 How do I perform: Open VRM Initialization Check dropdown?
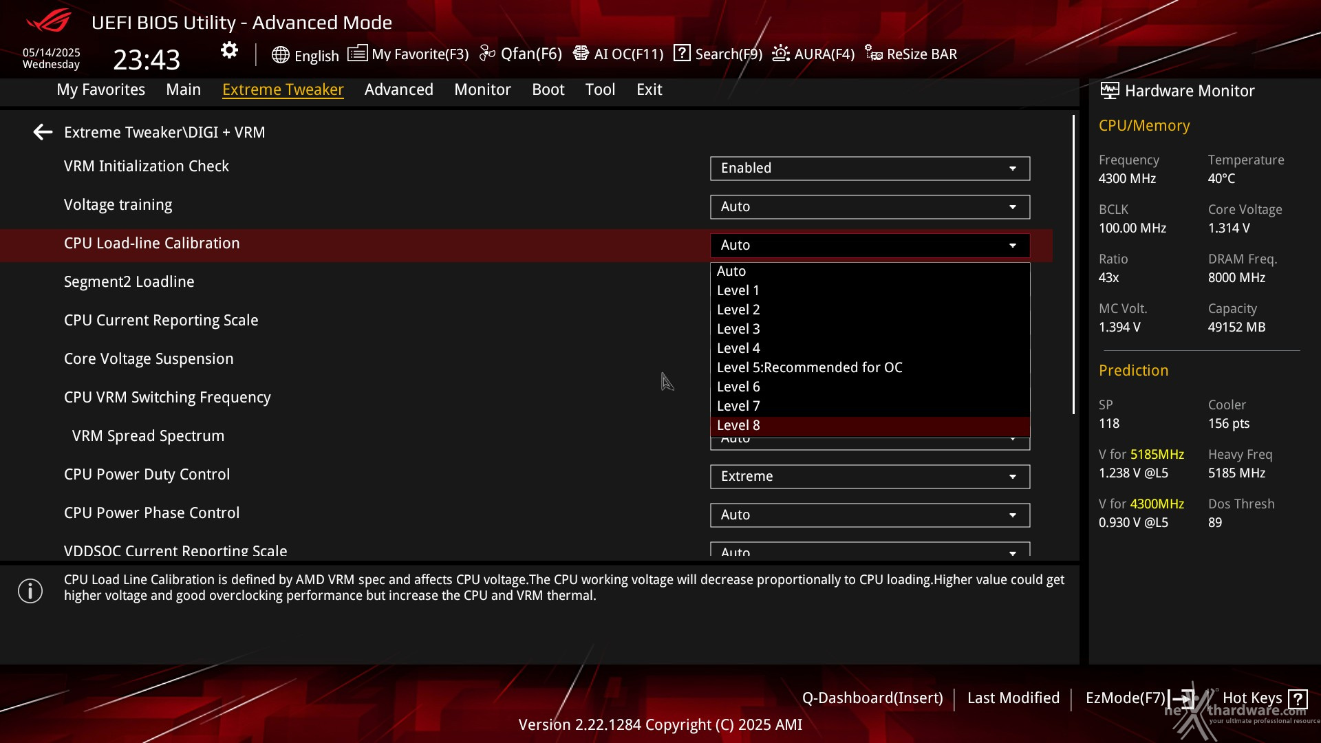pos(870,169)
